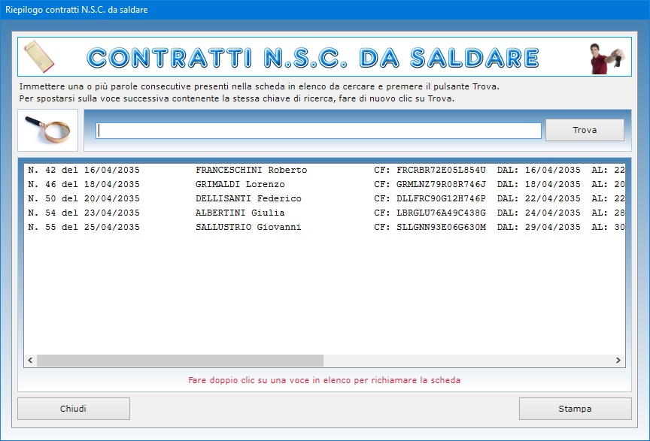Click the Chiudi button

74,409
